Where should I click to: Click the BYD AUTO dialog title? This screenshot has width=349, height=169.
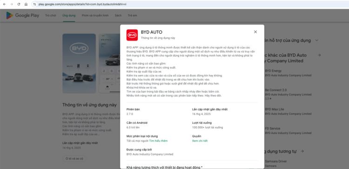[152, 32]
